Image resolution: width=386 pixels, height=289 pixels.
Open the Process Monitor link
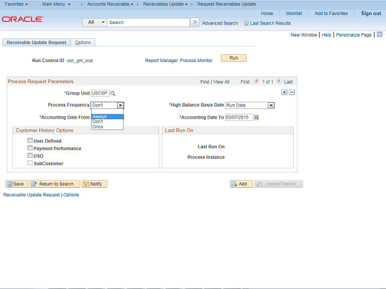click(x=196, y=60)
